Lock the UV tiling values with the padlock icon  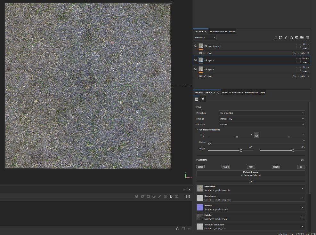(x=256, y=135)
